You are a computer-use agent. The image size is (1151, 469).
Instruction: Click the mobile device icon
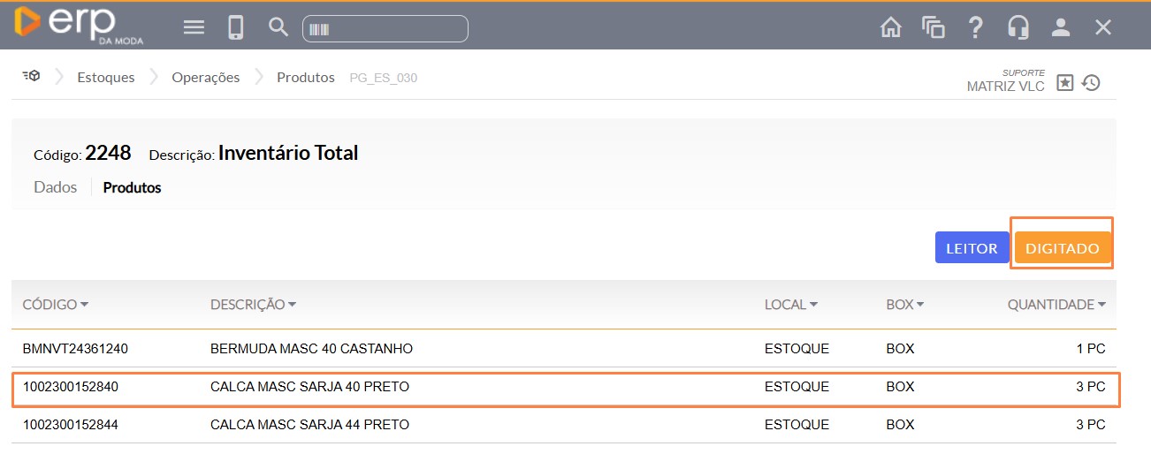(235, 27)
